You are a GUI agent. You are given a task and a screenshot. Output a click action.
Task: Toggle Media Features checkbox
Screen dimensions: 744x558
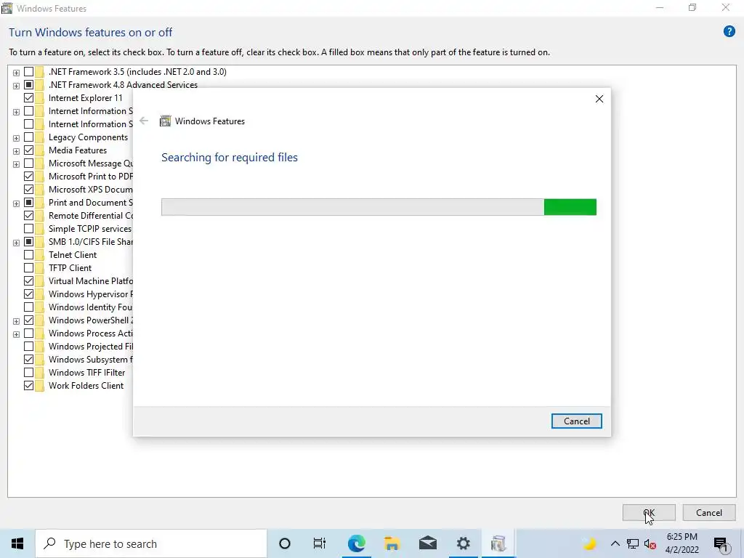[28, 150]
